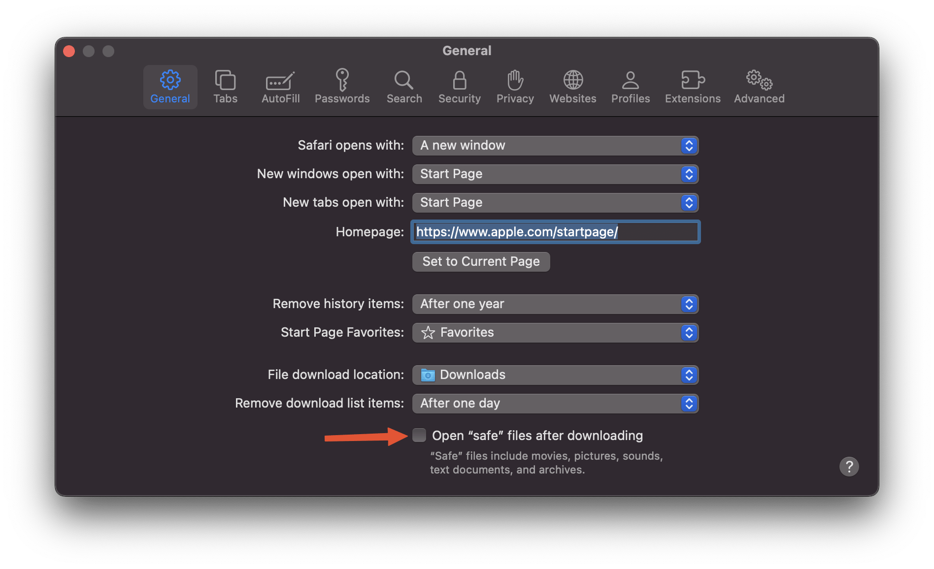Open the Websites globe pane
The image size is (934, 569).
[x=572, y=87]
